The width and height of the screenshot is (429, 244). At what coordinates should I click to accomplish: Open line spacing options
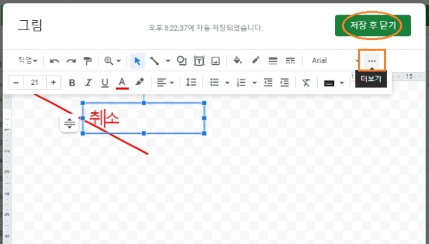point(190,82)
